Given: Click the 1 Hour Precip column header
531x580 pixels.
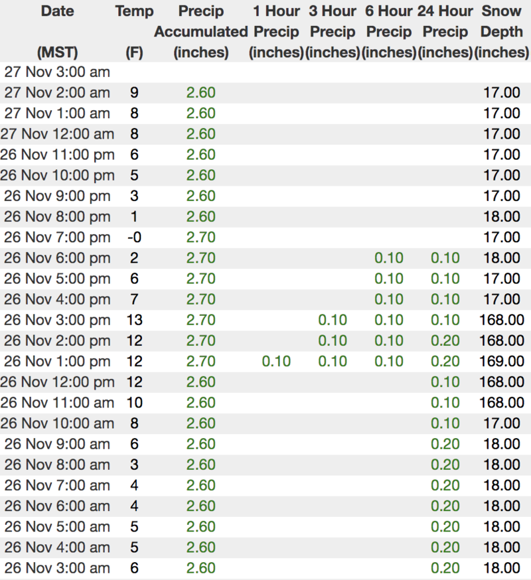Looking at the screenshot, I should 276,32.
